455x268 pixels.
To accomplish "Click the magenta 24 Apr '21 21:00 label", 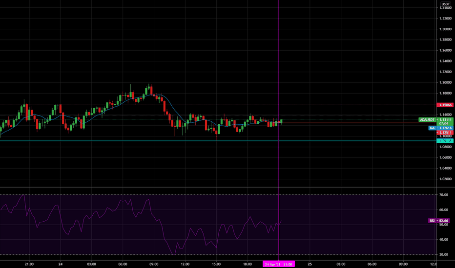I will pos(279,264).
